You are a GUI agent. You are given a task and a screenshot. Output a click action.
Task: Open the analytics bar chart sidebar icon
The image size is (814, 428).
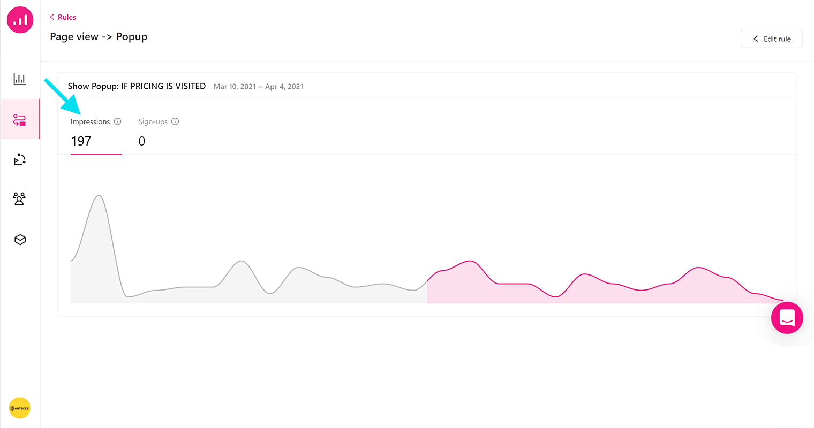click(20, 79)
